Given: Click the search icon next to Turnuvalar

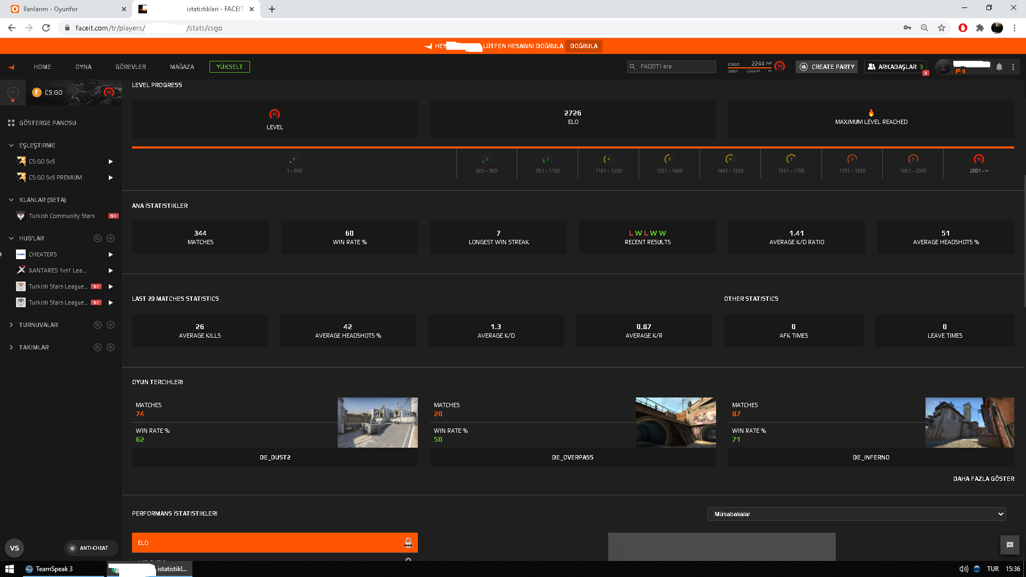Looking at the screenshot, I should pos(98,325).
